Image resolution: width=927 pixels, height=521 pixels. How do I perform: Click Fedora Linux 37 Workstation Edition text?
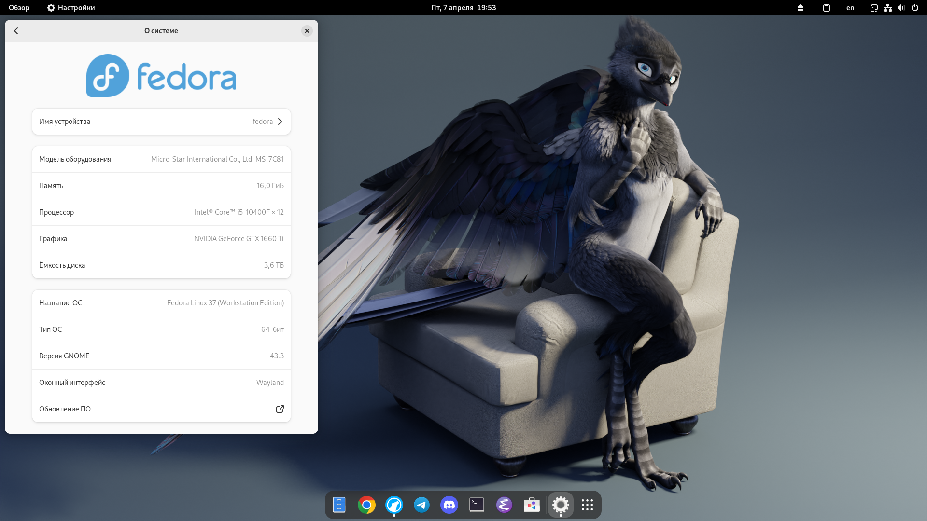click(x=225, y=303)
